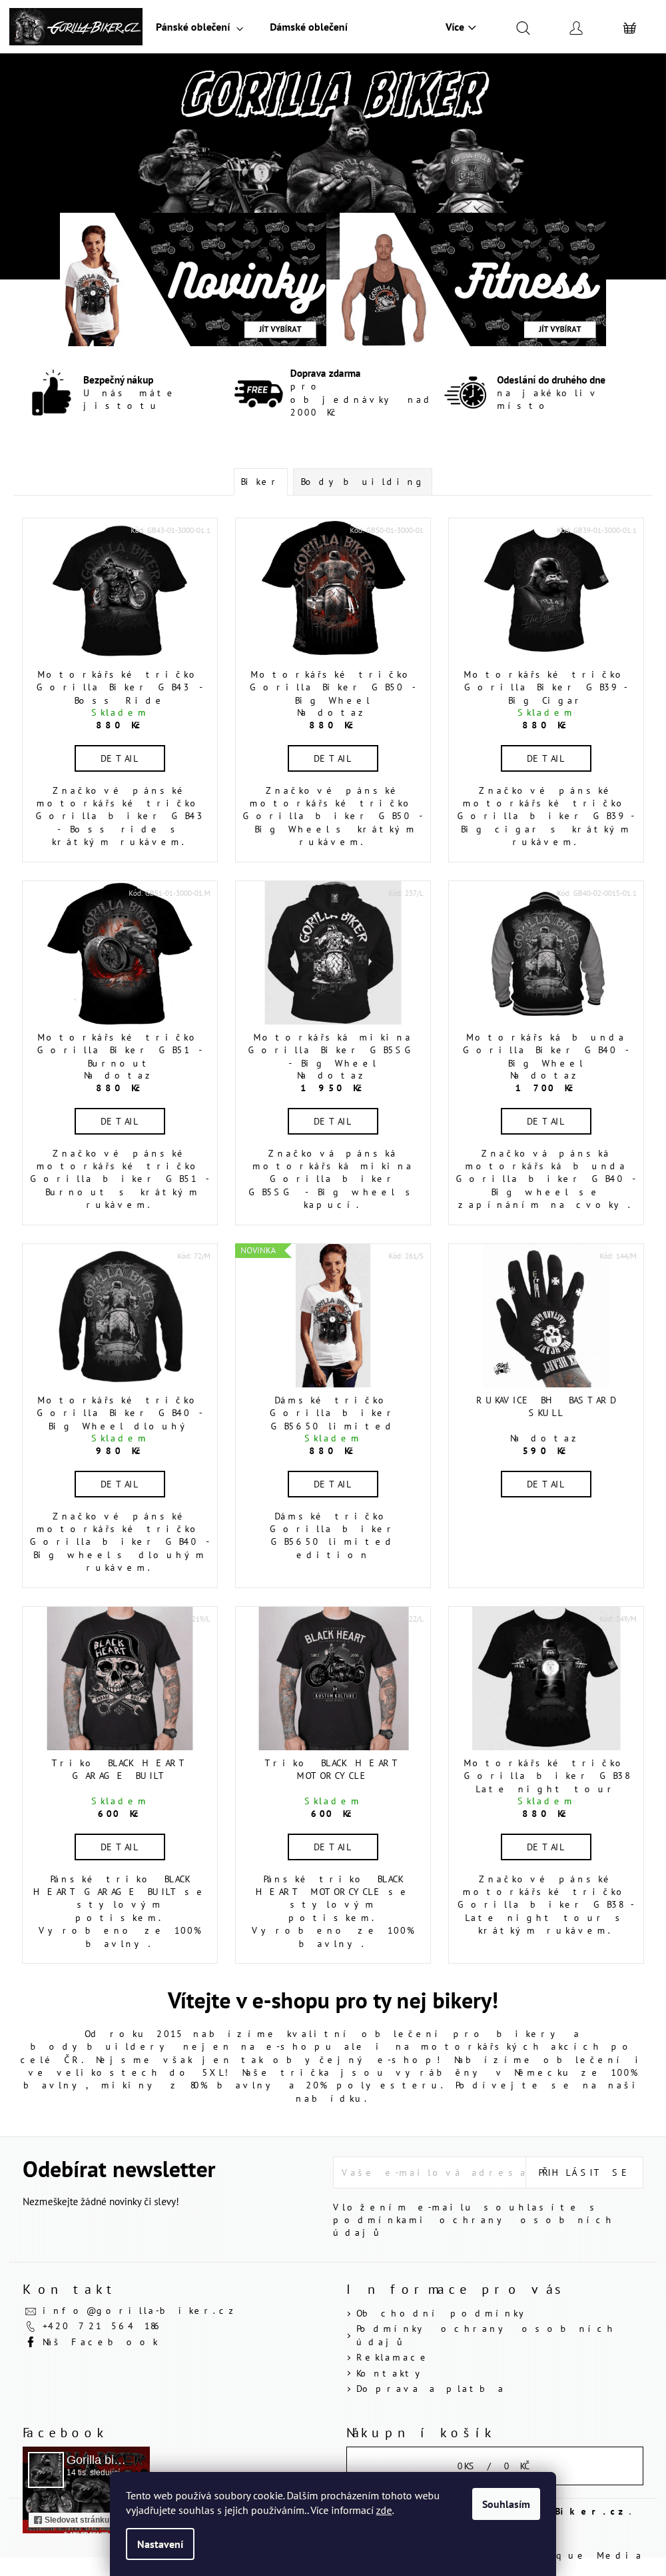Click the Facebook icon in contacts
The image size is (666, 2576).
[30, 2341]
